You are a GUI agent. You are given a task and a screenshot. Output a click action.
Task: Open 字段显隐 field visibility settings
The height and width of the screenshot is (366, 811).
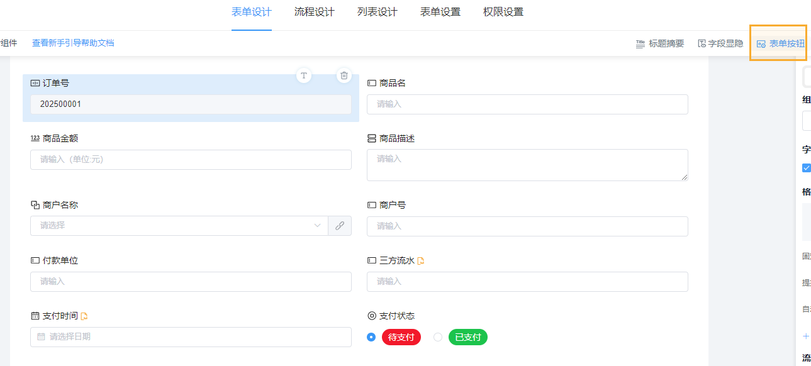click(719, 43)
